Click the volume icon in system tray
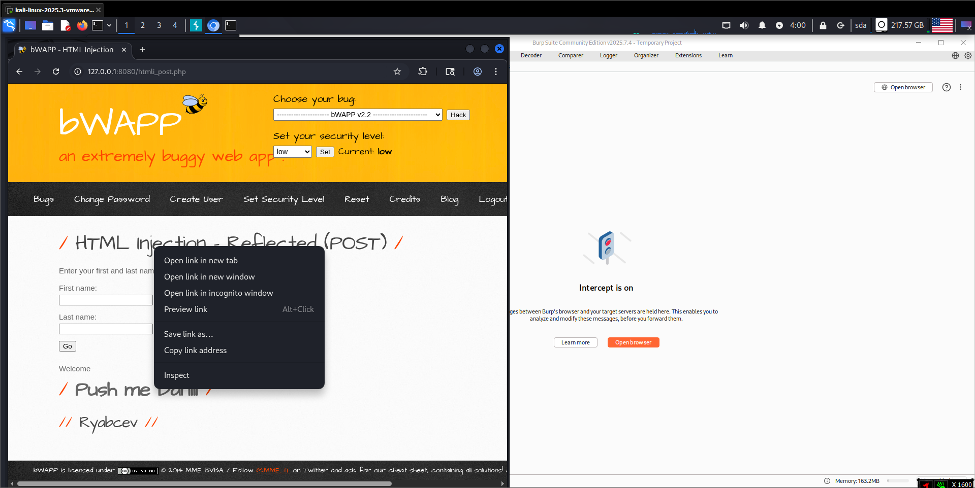 (x=744, y=25)
